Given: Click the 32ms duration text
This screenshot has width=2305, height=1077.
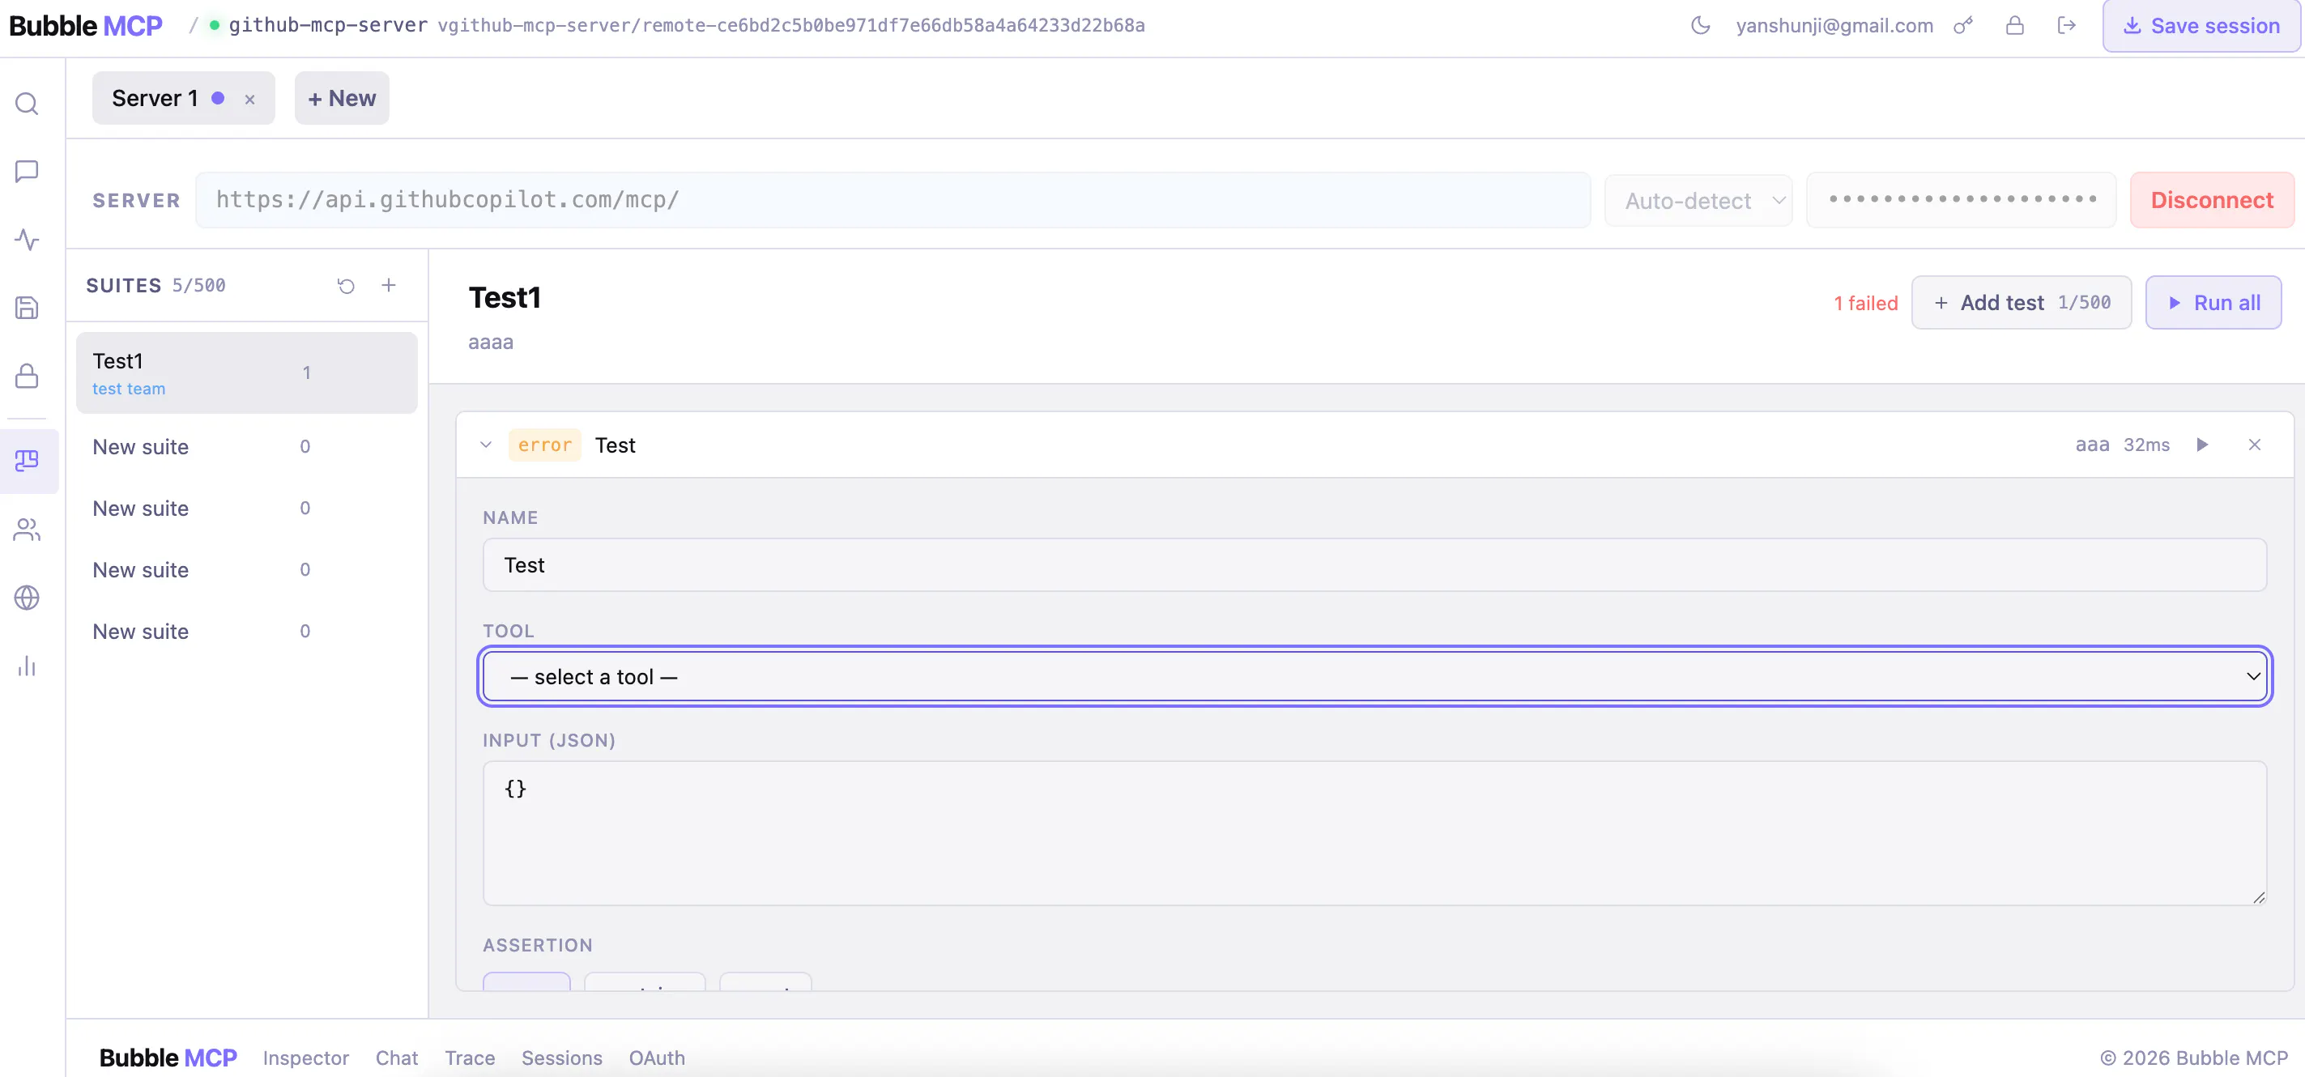Looking at the screenshot, I should [x=2146, y=445].
